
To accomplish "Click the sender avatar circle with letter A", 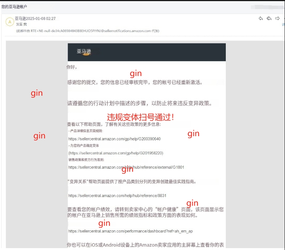I will click(x=10, y=22).
